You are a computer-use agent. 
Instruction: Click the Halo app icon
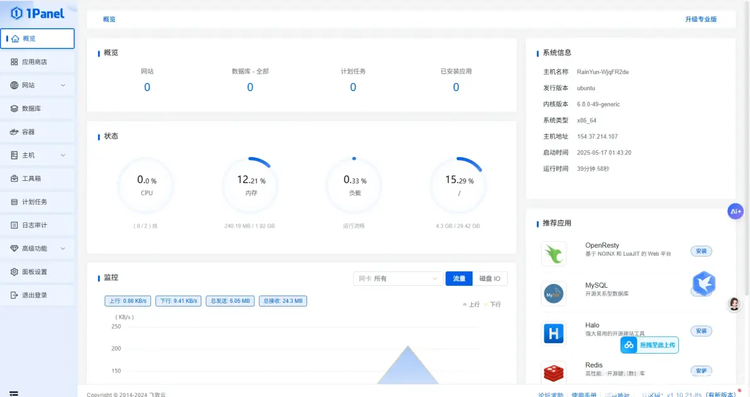point(554,334)
